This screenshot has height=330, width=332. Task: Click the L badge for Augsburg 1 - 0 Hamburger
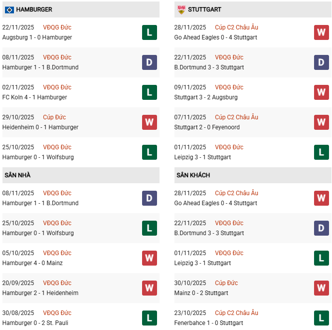coord(150,32)
